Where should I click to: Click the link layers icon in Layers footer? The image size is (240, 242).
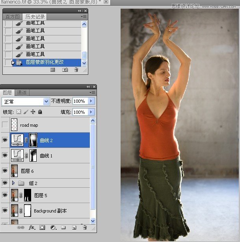tap(20, 227)
